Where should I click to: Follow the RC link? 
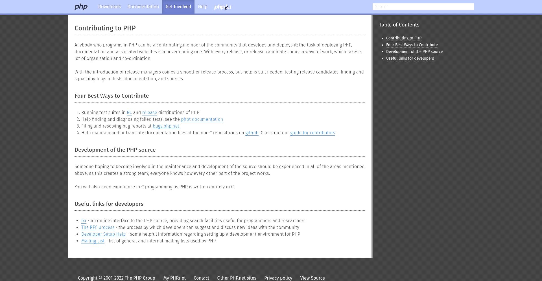(129, 113)
